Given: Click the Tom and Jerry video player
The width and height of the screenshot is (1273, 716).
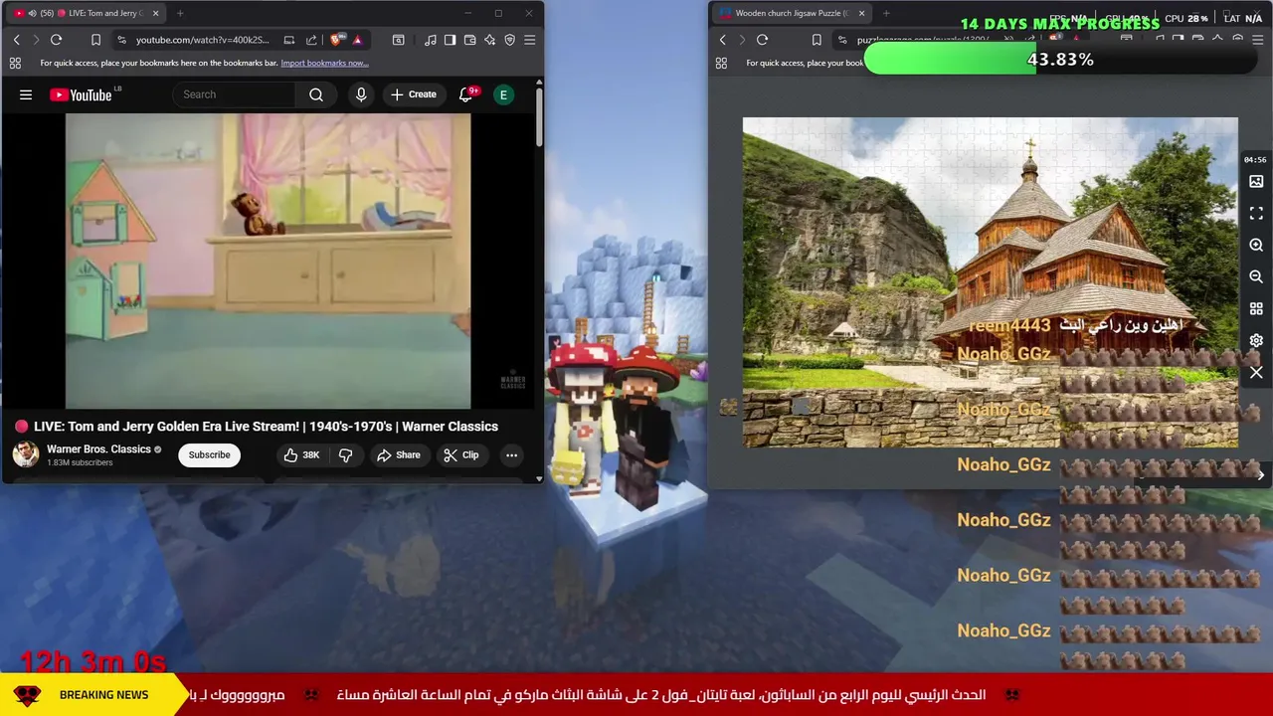Looking at the screenshot, I should click(x=269, y=261).
